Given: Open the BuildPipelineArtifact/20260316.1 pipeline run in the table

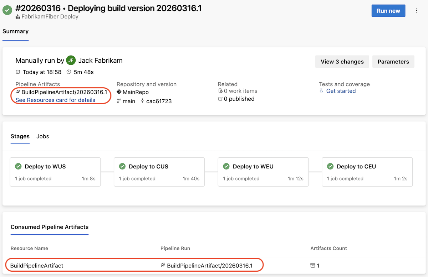Looking at the screenshot, I should click(x=210, y=266).
